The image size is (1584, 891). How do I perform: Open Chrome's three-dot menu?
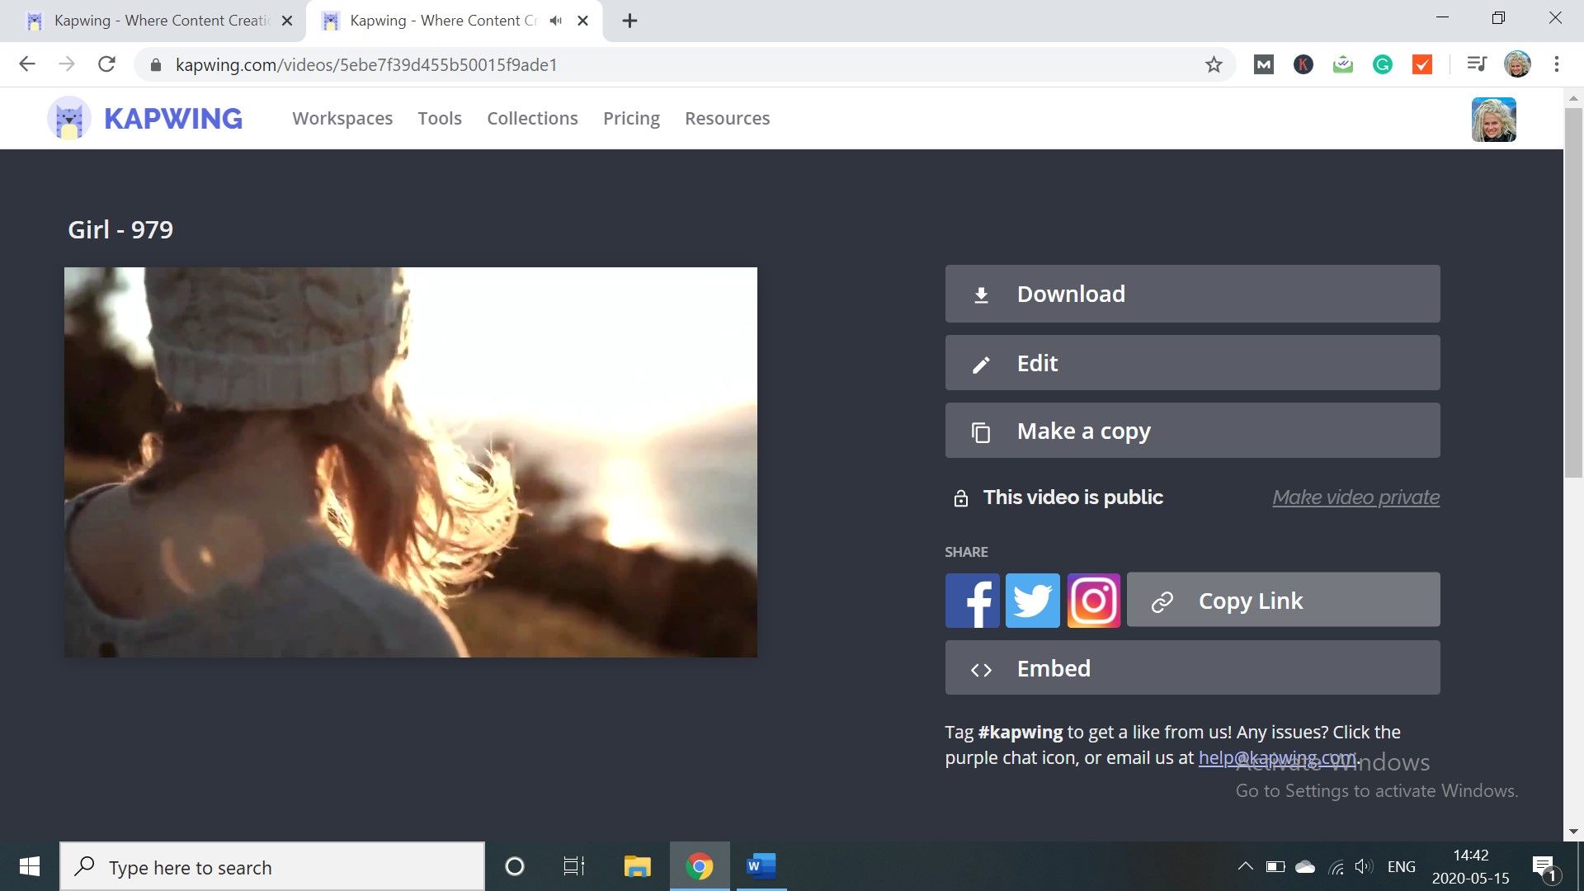tap(1557, 64)
